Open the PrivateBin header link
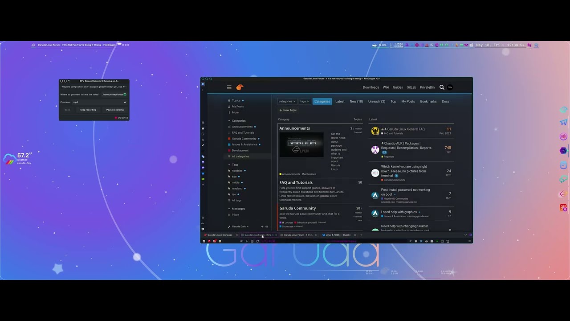570x321 pixels. click(427, 87)
